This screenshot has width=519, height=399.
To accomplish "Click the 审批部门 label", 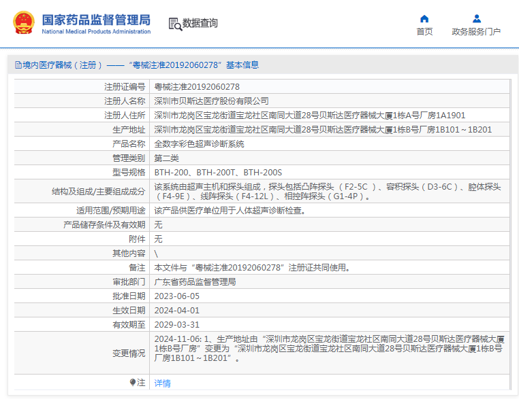I will tap(129, 281).
